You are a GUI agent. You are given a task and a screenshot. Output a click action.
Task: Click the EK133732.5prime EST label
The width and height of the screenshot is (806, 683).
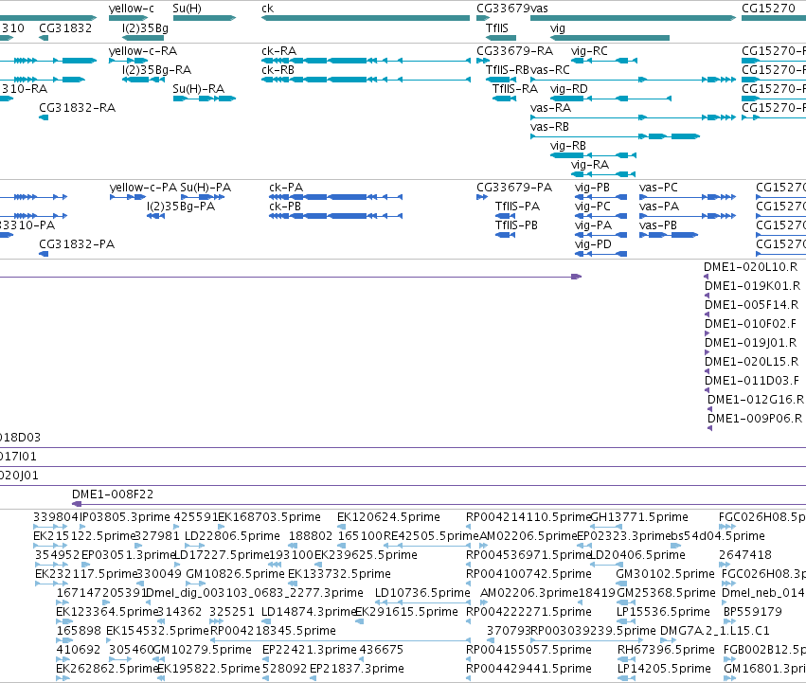click(x=339, y=574)
